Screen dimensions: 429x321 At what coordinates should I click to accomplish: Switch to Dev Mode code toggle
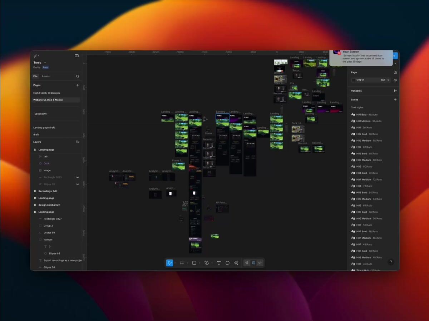click(260, 263)
